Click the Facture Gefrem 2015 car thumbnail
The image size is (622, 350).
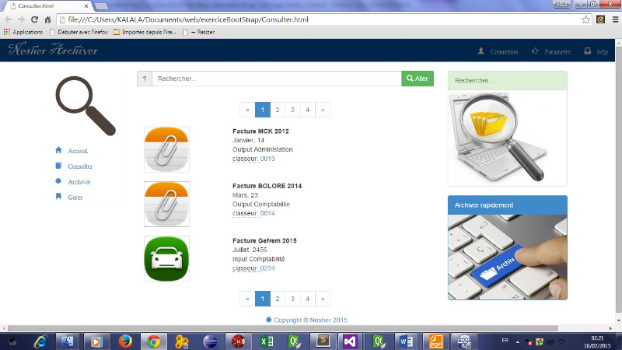[166, 259]
